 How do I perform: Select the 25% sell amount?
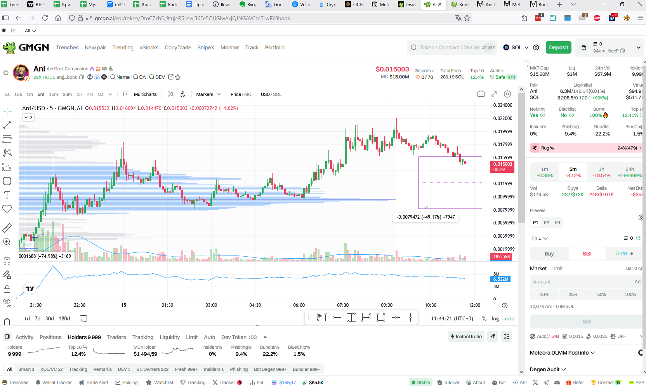pos(573,294)
